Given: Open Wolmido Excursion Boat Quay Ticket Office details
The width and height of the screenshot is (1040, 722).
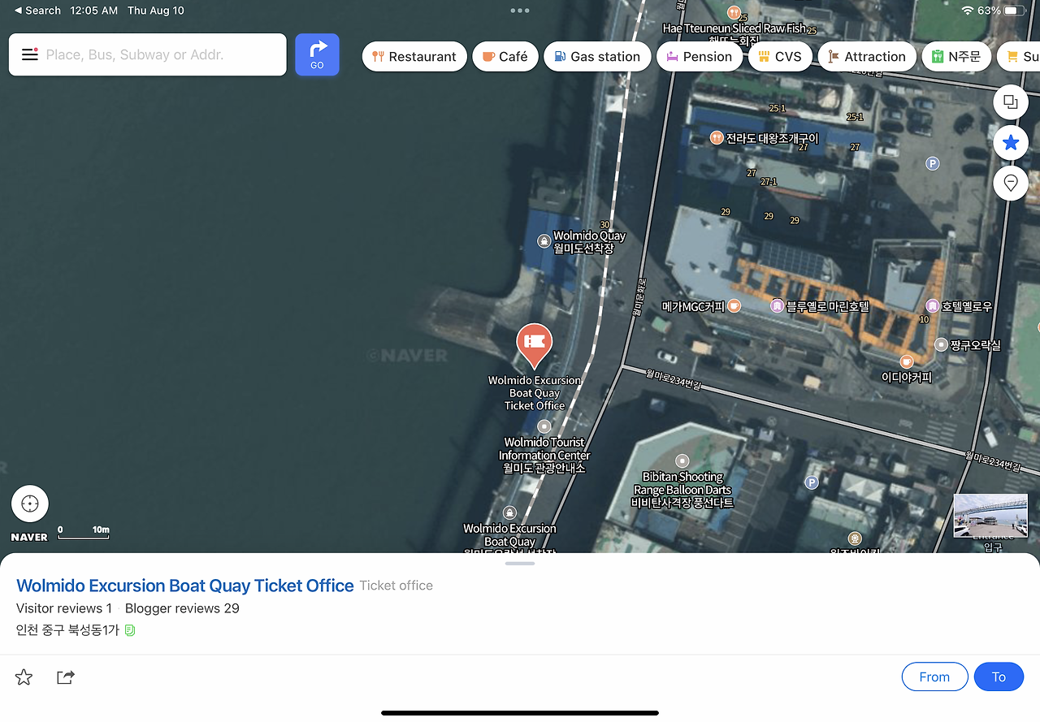Looking at the screenshot, I should pyautogui.click(x=185, y=586).
